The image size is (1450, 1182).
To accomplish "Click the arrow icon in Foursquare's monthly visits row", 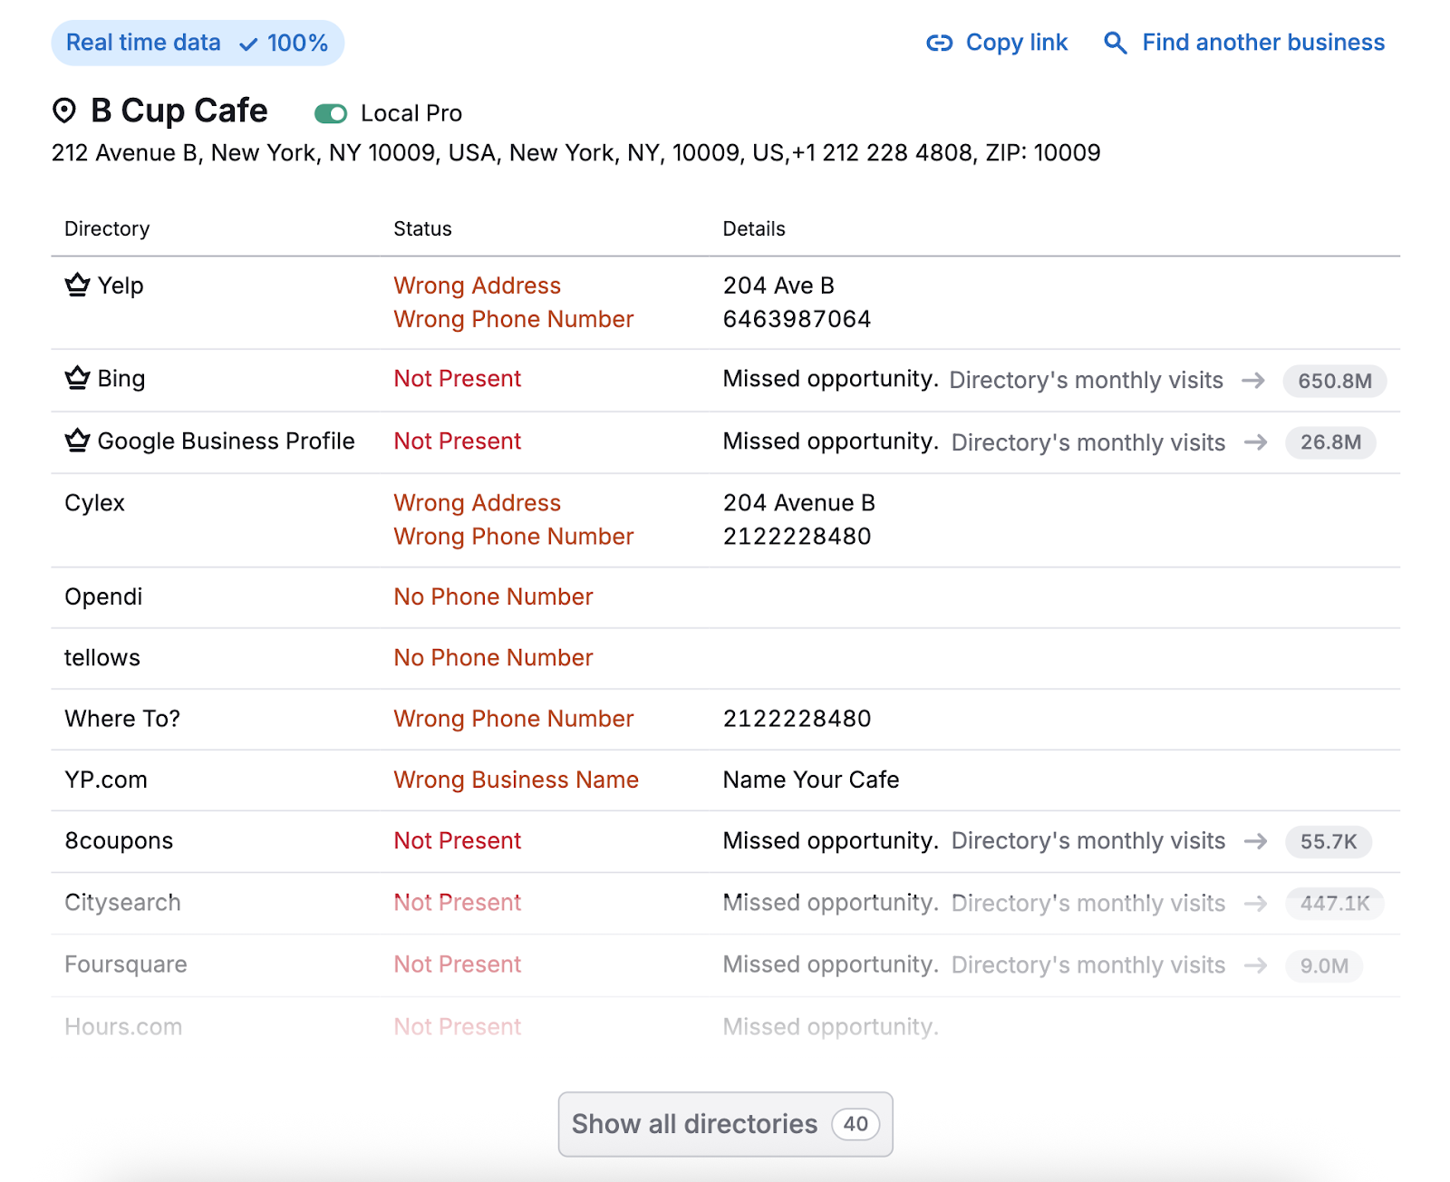I will [x=1255, y=965].
